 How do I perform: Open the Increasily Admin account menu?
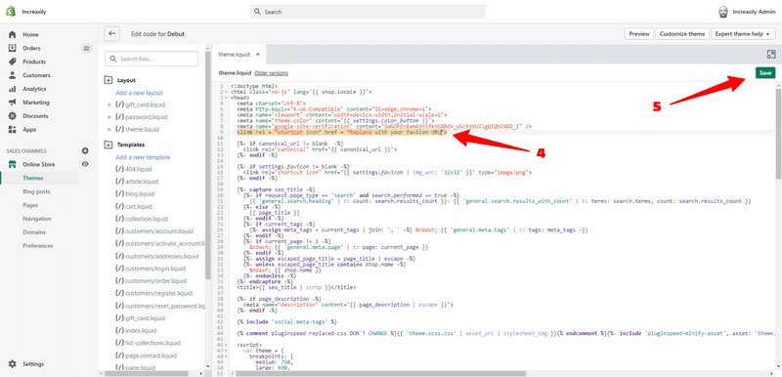coord(747,12)
